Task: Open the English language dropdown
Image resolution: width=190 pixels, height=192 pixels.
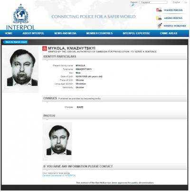Action: point(180,2)
